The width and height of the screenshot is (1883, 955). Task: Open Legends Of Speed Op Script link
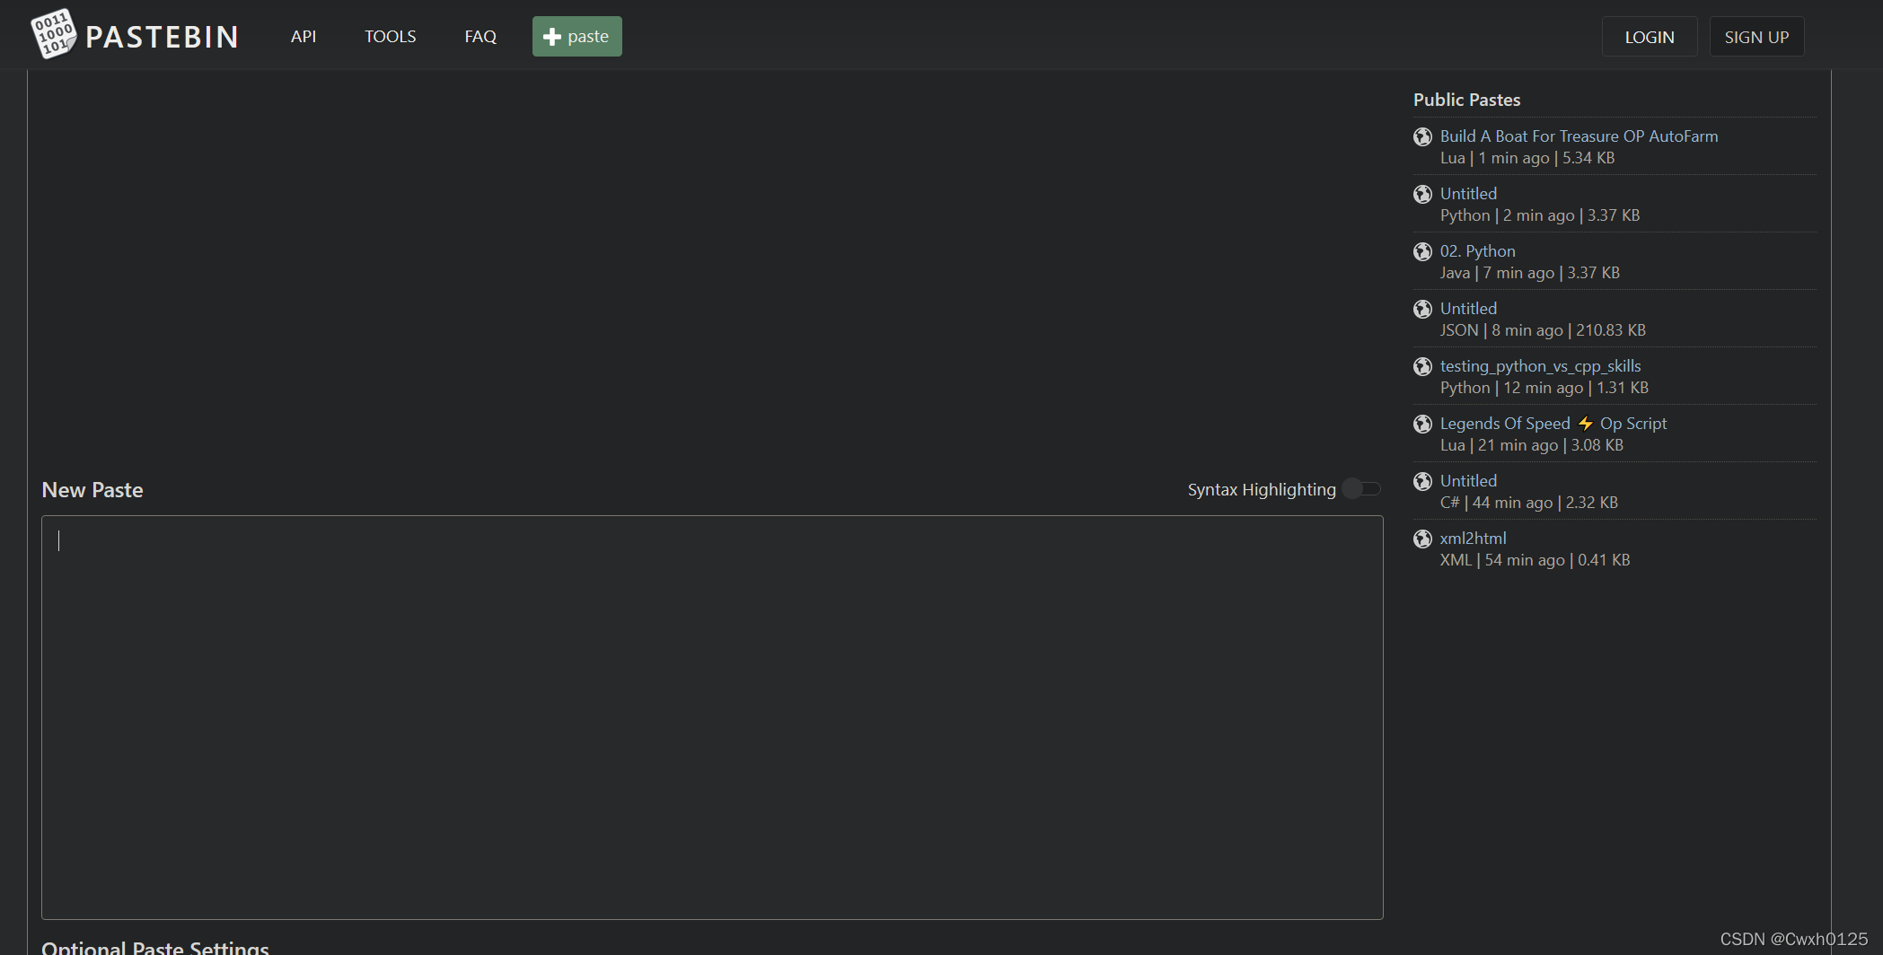coord(1553,424)
